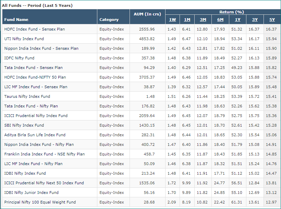
Task: Select IDBI Nifty Junior Index Fund
Action: pyautogui.click(x=32, y=193)
